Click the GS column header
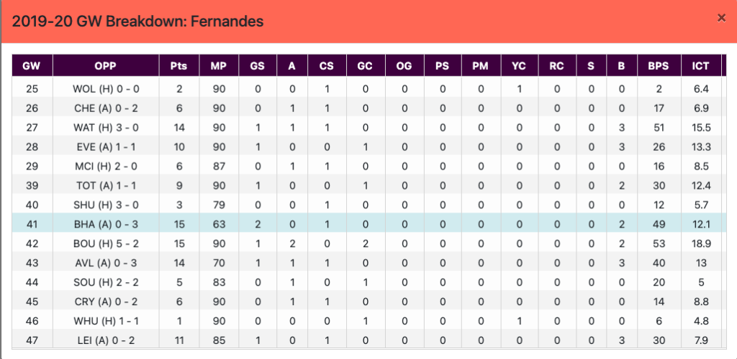The image size is (737, 359). pyautogui.click(x=257, y=66)
